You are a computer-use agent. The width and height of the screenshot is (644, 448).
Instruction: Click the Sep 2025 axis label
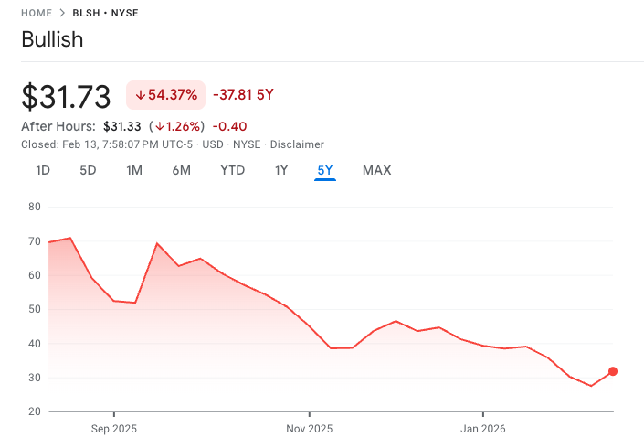click(x=114, y=429)
